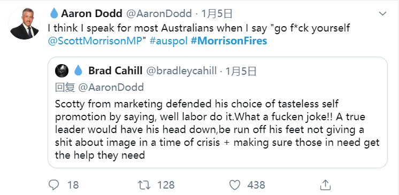Click the Aaron Dodd display name

(91, 13)
